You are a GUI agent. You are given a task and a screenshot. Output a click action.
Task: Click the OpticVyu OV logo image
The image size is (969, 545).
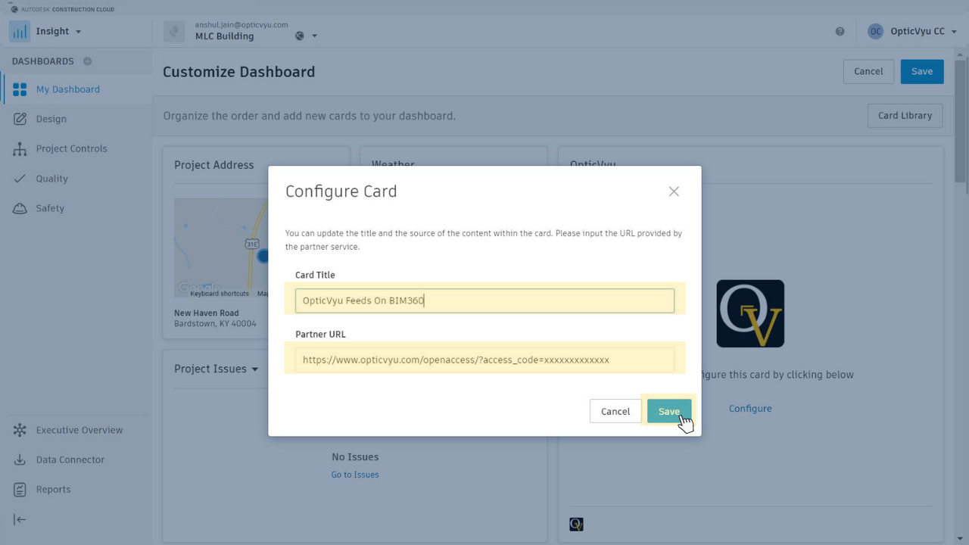coord(750,313)
